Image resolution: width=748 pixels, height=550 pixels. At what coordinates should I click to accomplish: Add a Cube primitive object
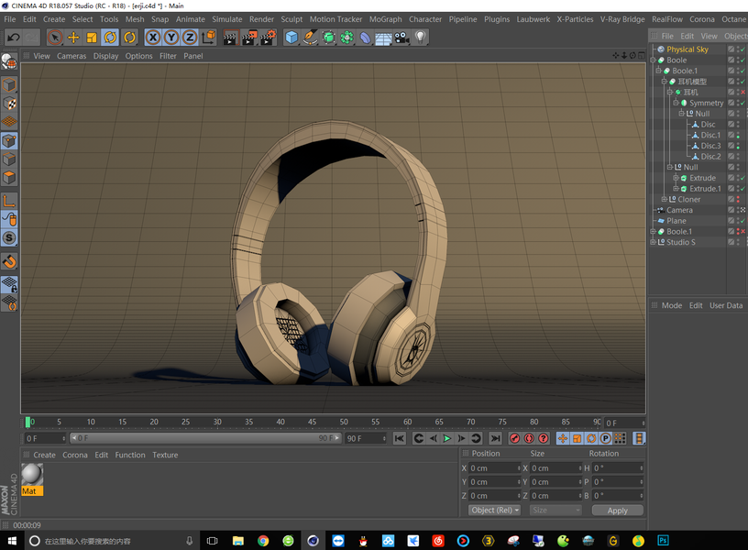(x=291, y=38)
